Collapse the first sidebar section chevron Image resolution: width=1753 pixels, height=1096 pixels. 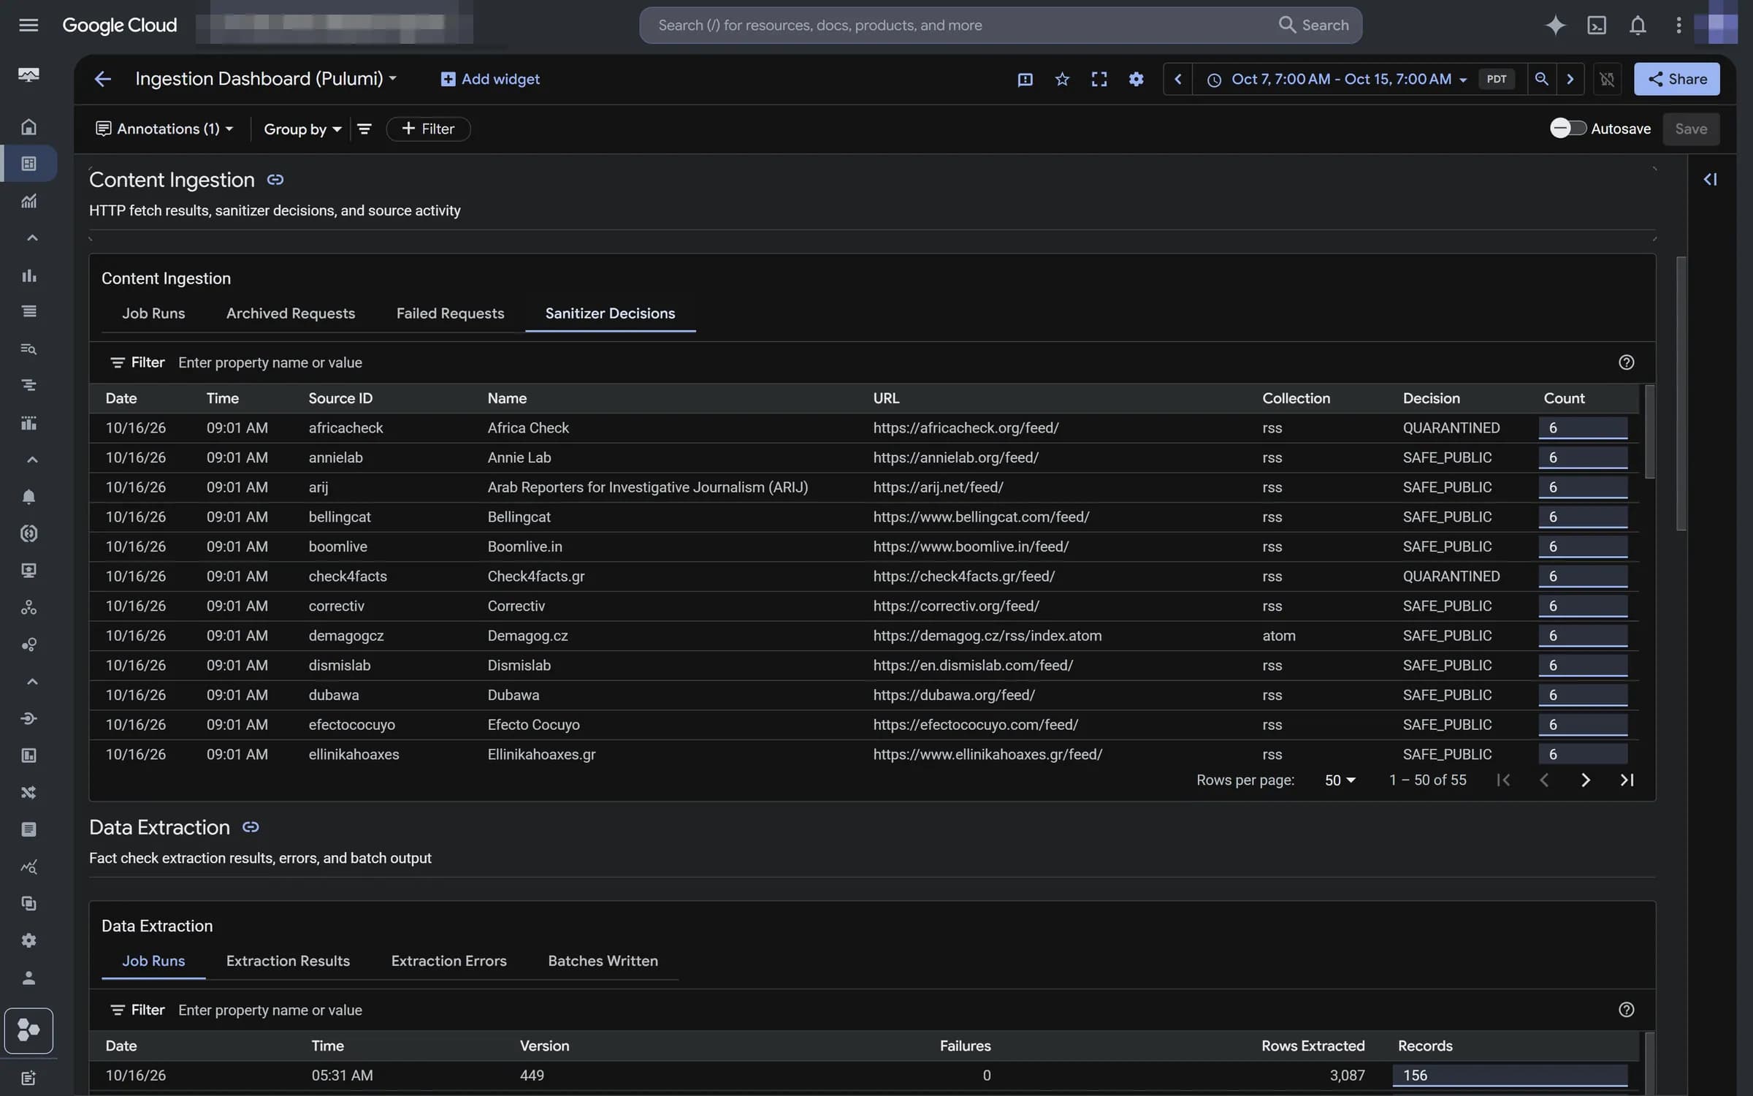[x=31, y=238]
